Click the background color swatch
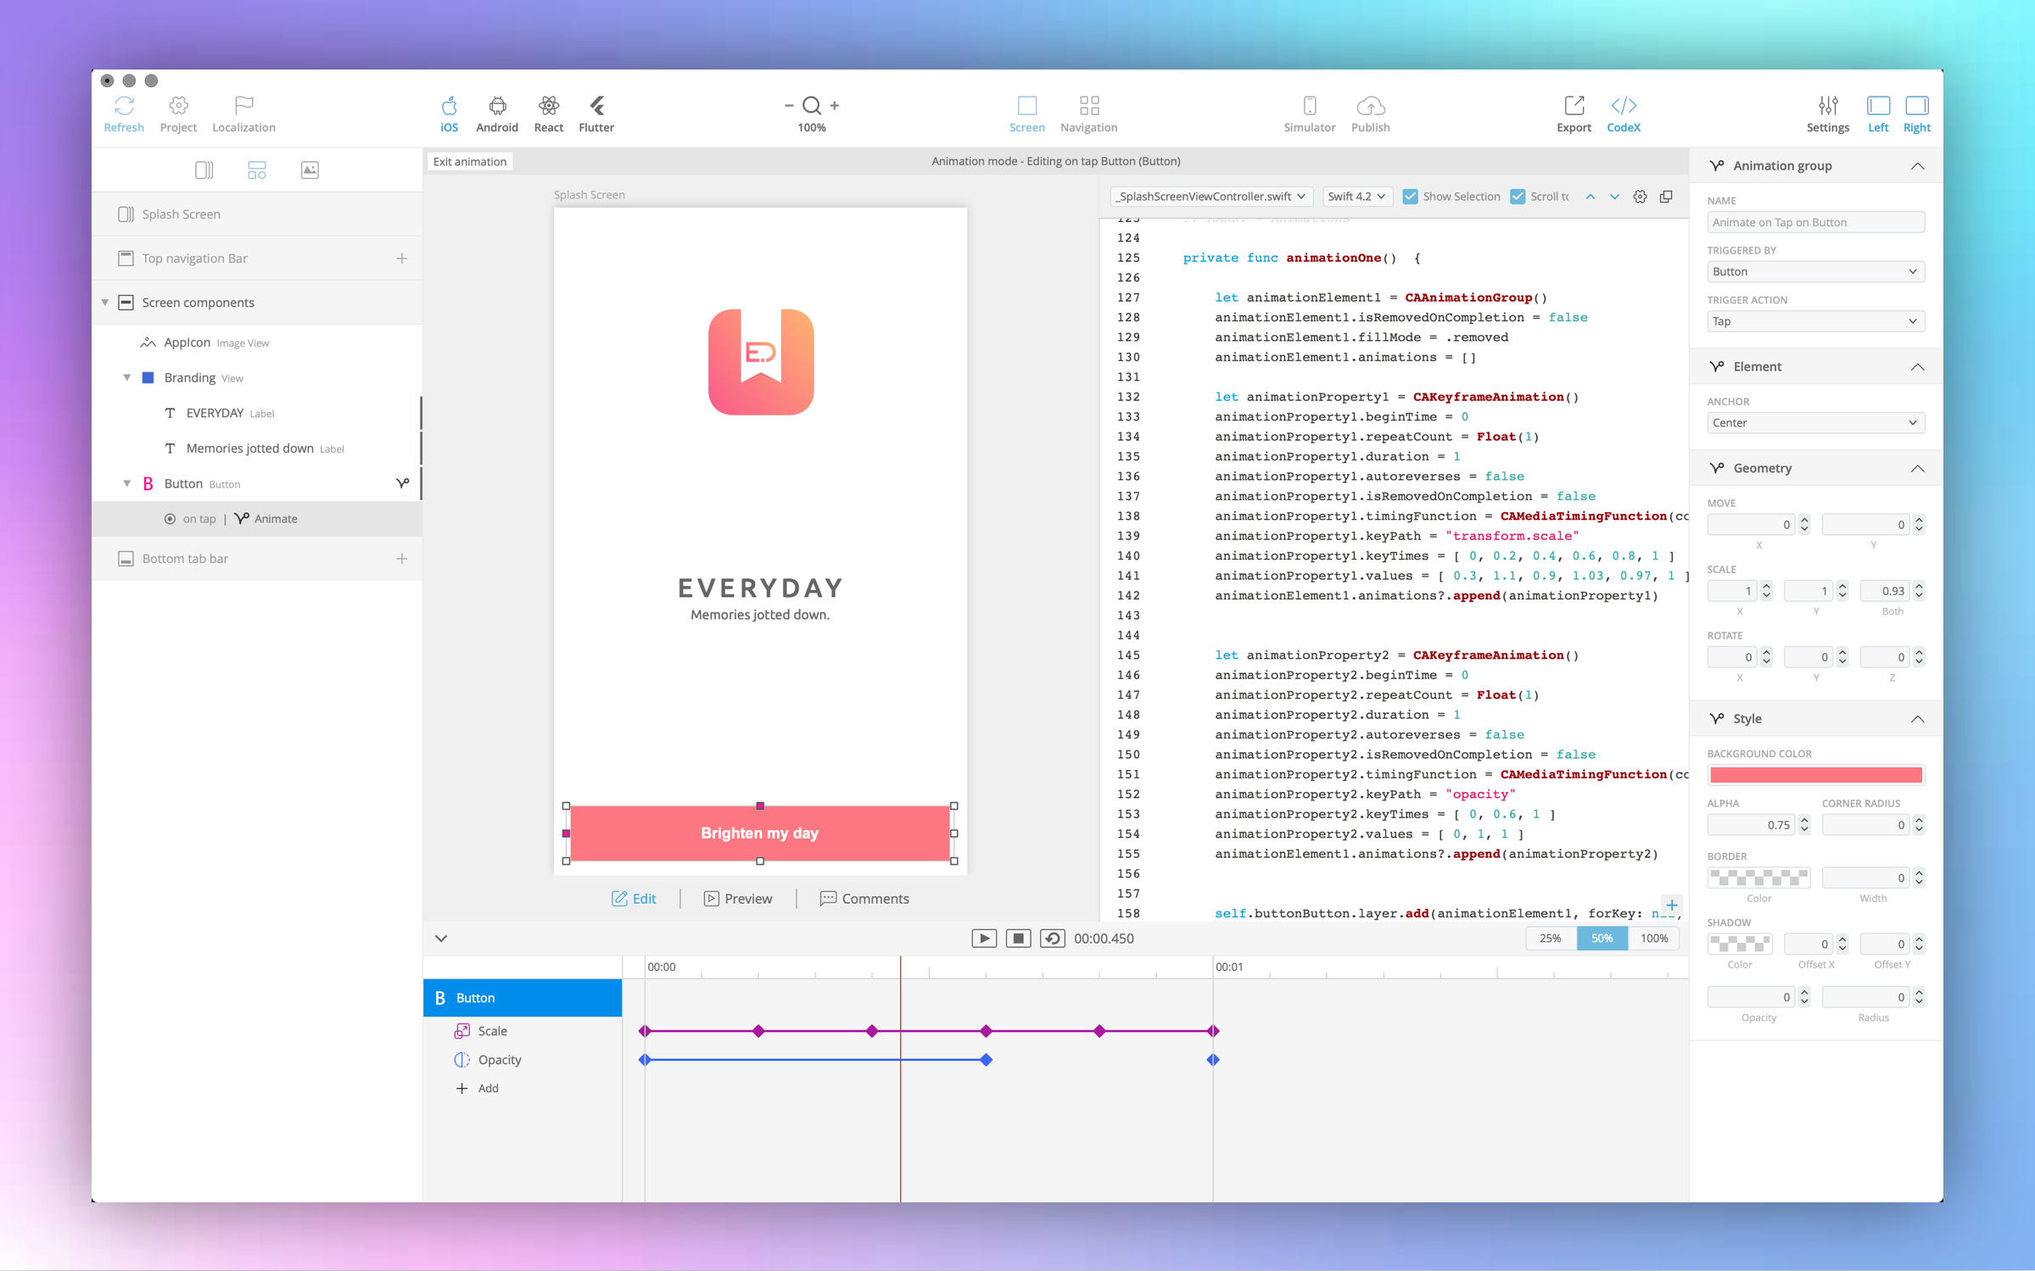The image size is (2035, 1271). coord(1814,775)
